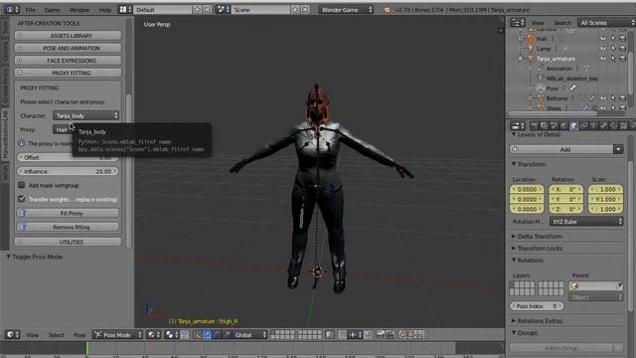Select the rotate manipulator arc icon
This screenshot has width=636, height=358.
(x=217, y=334)
